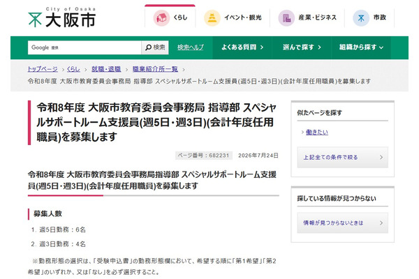Open the 産業・ビジネス tab
This screenshot has width=419, height=279.
pos(307,17)
